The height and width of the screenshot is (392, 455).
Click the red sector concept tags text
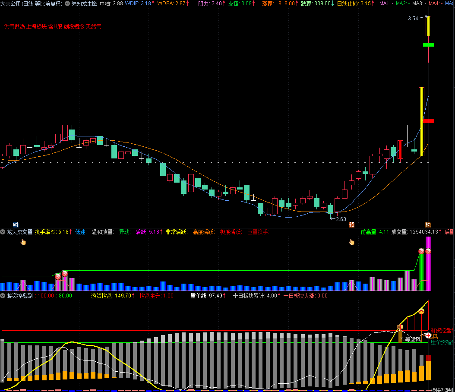(53, 26)
